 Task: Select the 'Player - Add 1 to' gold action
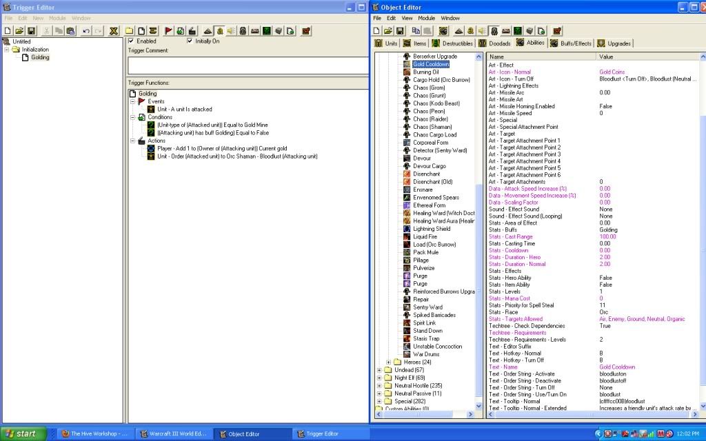(222, 149)
